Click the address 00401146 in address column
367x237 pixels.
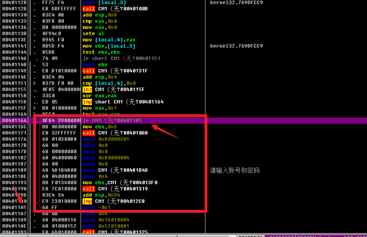coord(14,58)
